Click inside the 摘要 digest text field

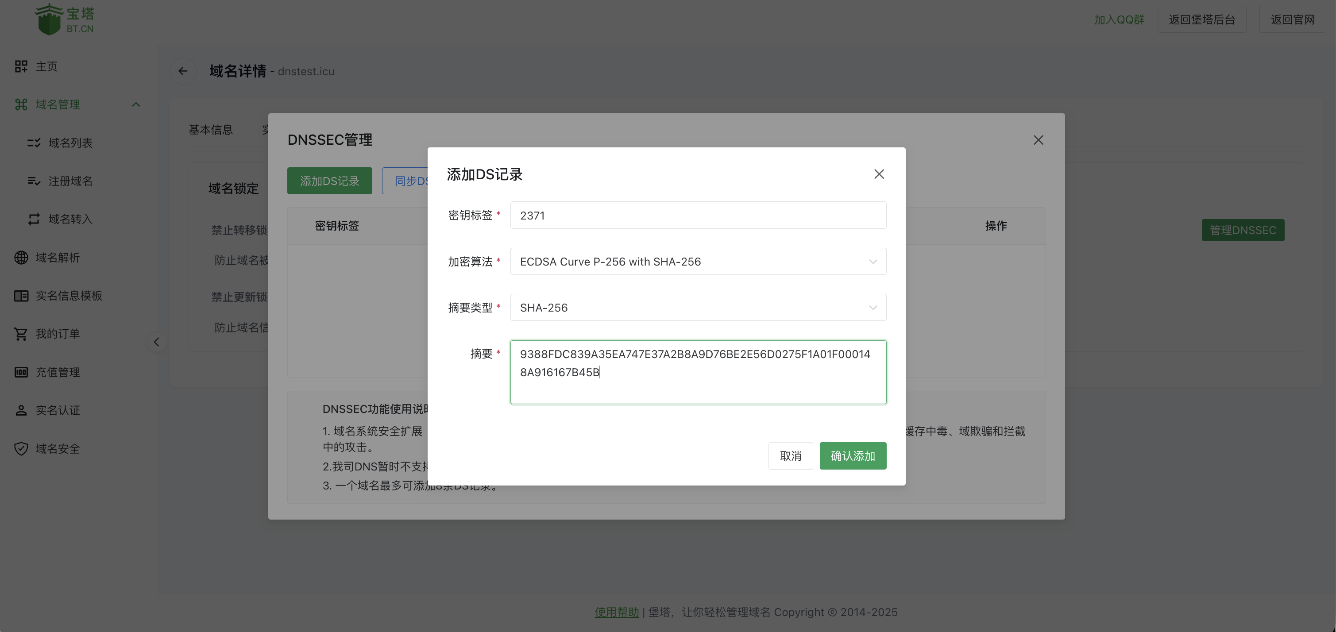click(698, 372)
